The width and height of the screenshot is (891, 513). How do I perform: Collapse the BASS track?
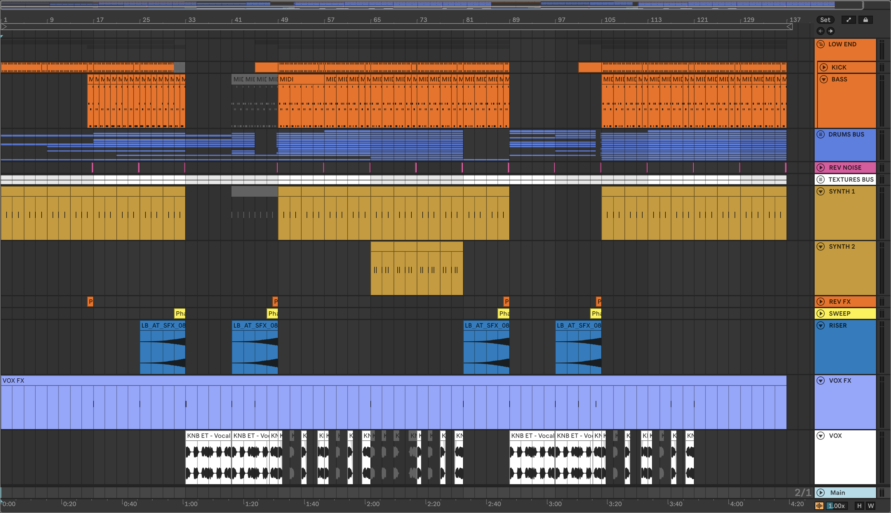(823, 79)
